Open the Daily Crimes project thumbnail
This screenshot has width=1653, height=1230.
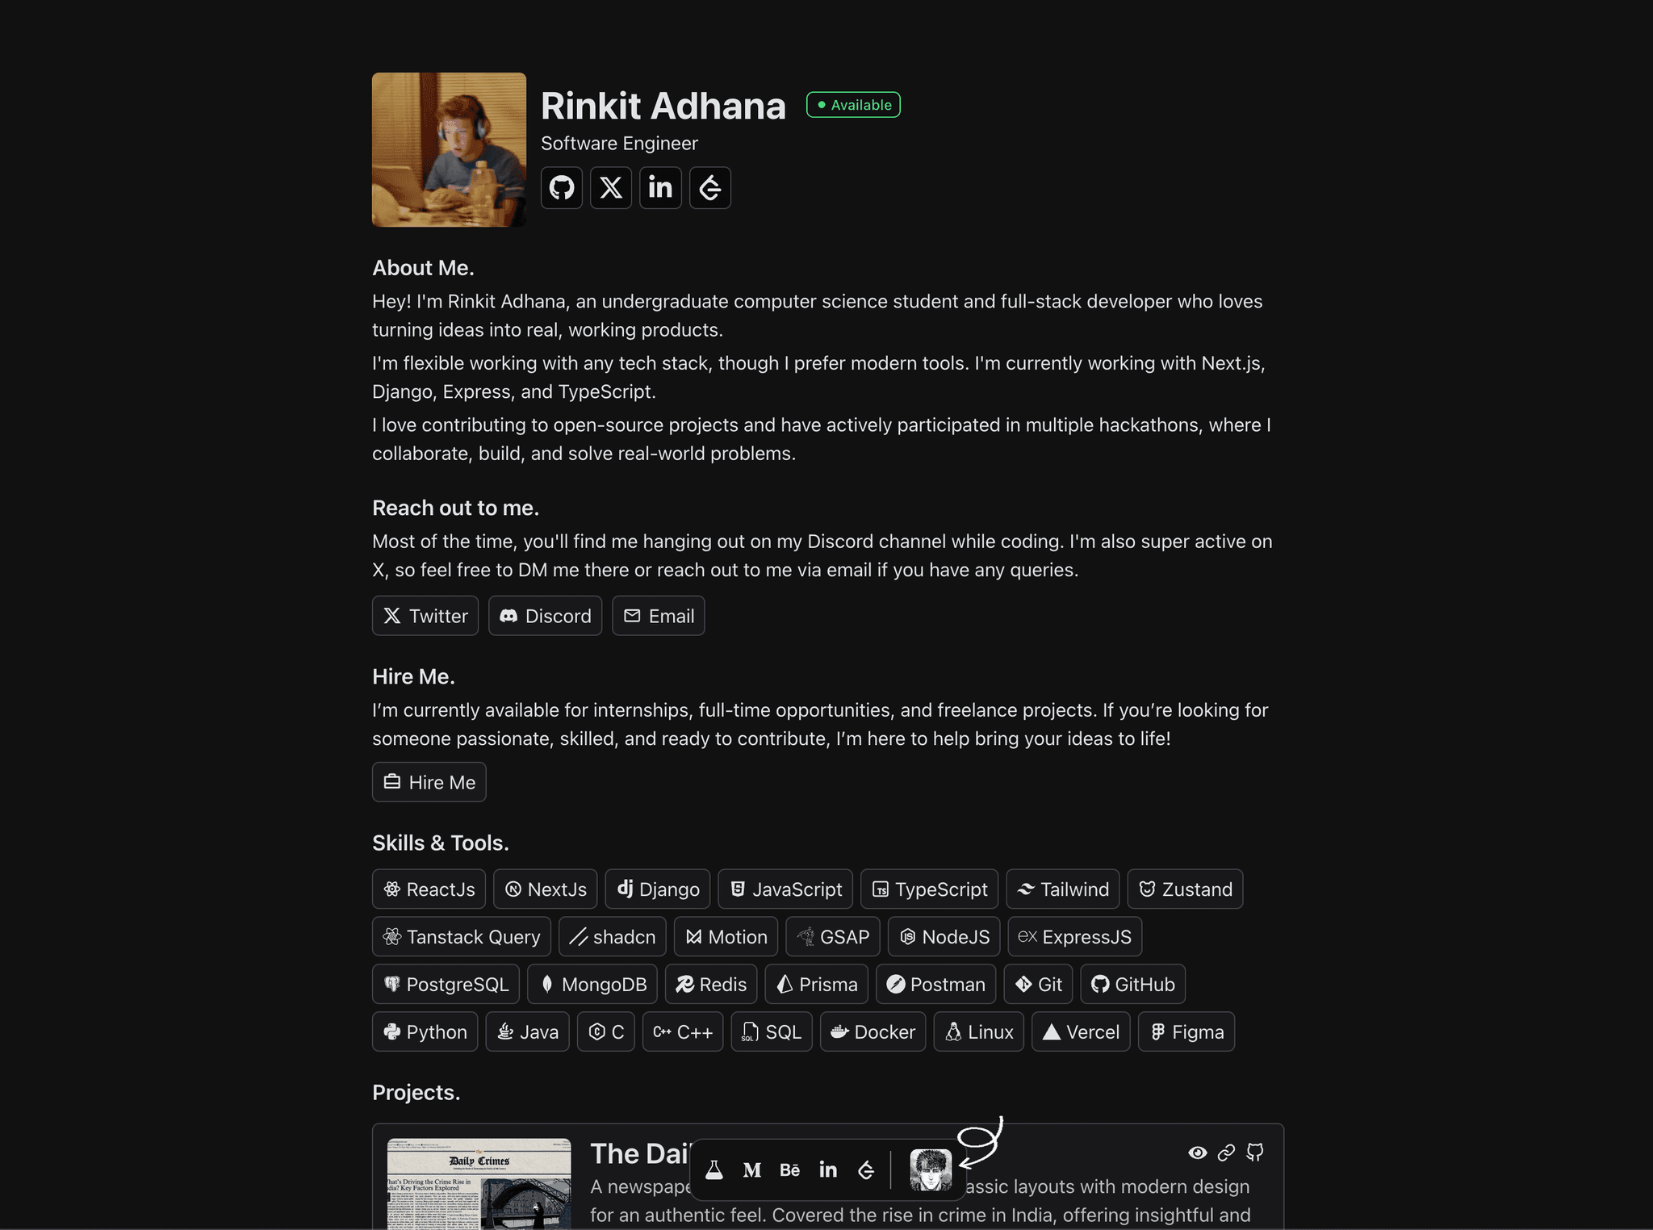pos(479,1184)
